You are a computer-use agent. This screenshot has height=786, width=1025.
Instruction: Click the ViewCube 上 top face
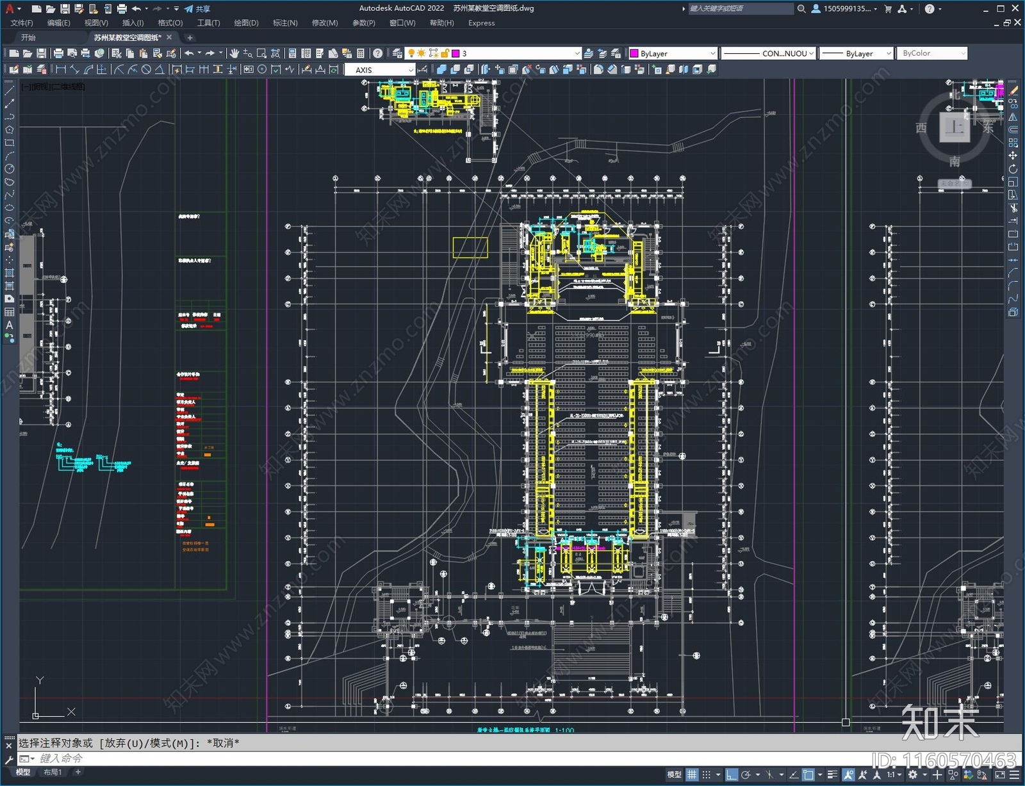tap(955, 127)
